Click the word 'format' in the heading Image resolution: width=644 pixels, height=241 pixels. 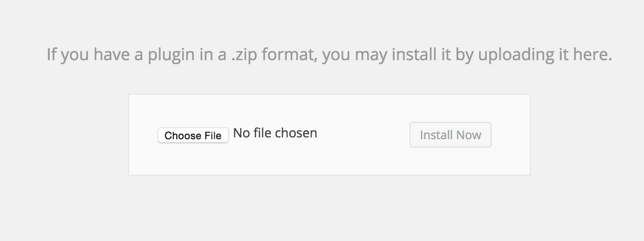[291, 55]
